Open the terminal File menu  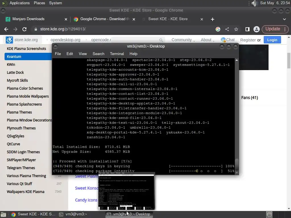[58, 54]
